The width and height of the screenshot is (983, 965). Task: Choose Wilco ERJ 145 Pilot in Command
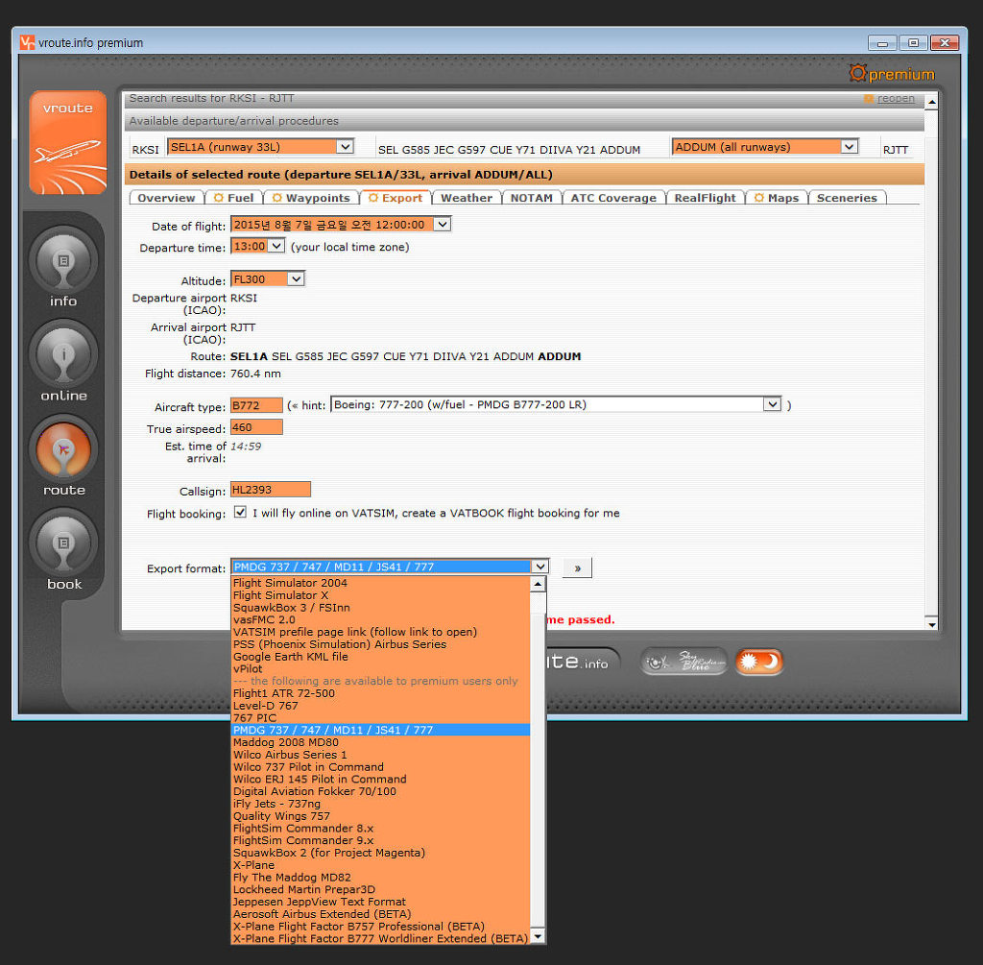380,780
